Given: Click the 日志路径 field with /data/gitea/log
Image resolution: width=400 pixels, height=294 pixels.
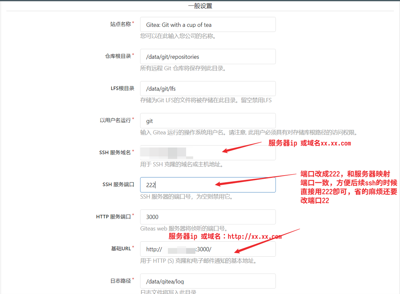Looking at the screenshot, I should point(208,281).
